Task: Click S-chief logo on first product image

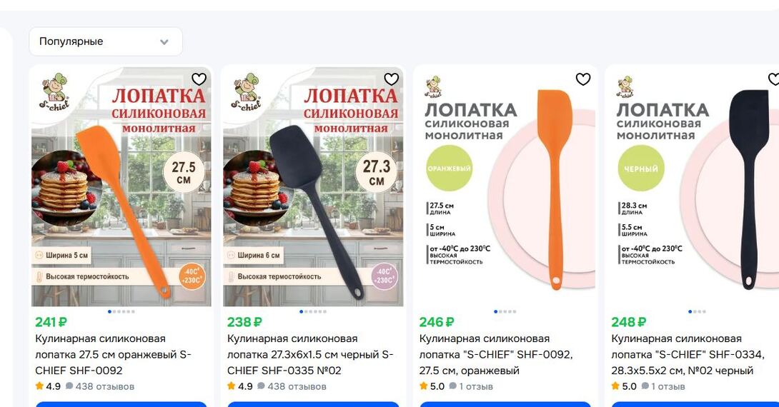Action: coord(54,93)
